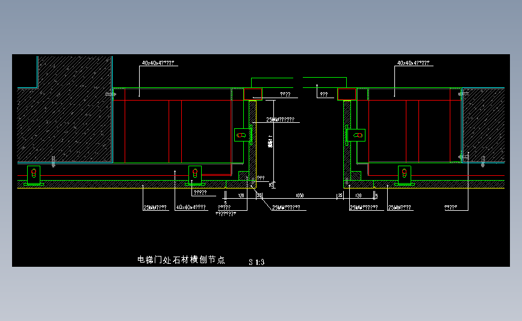Screen dimensions: 522x321
Task: Select the leftmost 25MM label under the drawing
Action: [x=155, y=207]
